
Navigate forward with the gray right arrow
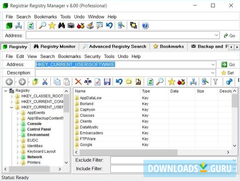pyautogui.click(x=22, y=82)
